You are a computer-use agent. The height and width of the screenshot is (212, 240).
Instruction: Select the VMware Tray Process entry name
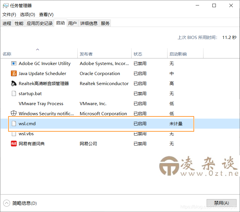pyautogui.click(x=41, y=104)
